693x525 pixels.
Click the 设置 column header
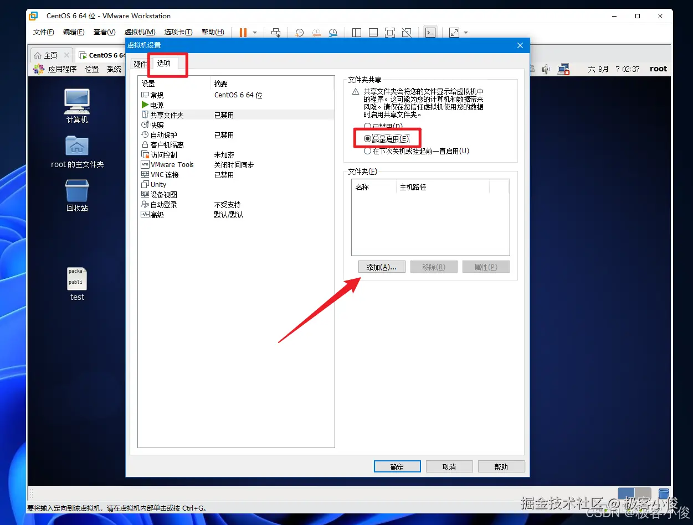tap(176, 84)
